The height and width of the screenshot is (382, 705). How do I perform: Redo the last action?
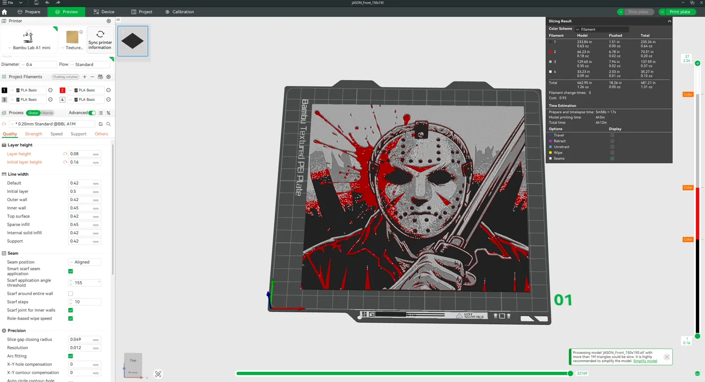[x=58, y=3]
